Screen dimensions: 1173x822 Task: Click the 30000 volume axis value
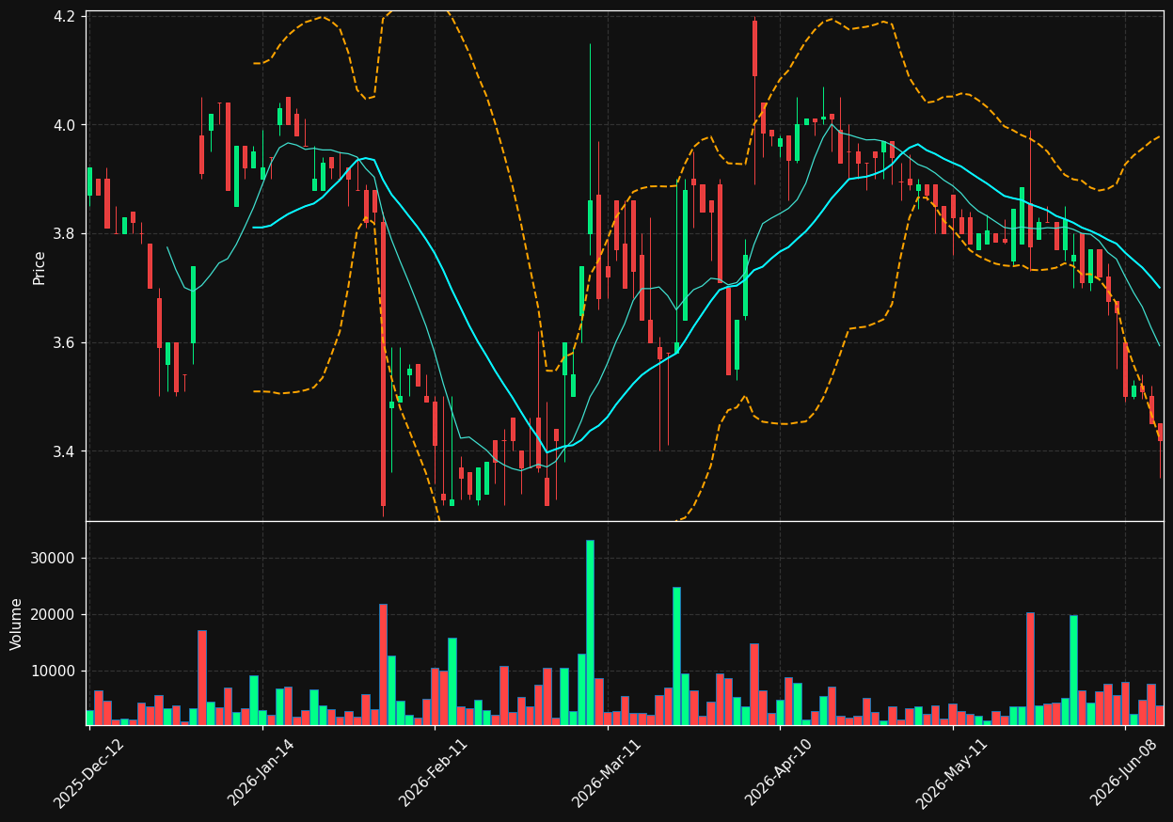coord(54,559)
